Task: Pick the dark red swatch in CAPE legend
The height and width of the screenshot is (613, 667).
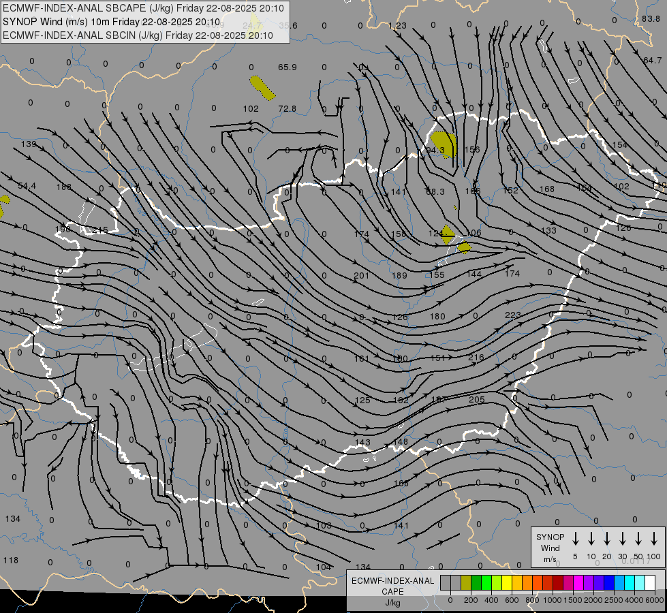Action: click(558, 583)
